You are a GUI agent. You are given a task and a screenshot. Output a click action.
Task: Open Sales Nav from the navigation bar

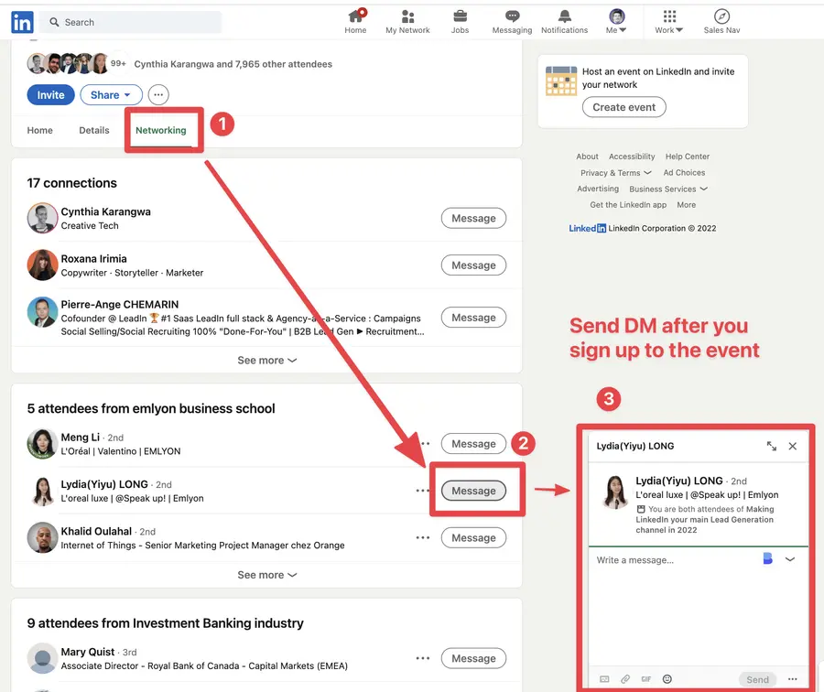click(x=721, y=22)
